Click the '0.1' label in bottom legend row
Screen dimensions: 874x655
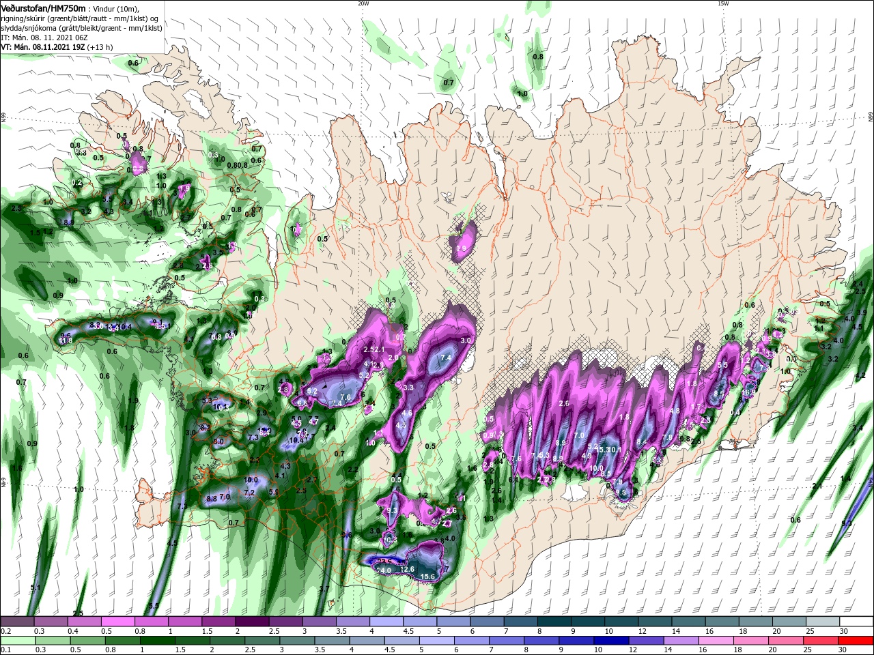5,650
